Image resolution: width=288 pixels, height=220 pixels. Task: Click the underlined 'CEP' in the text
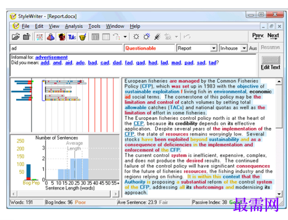tap(139, 123)
